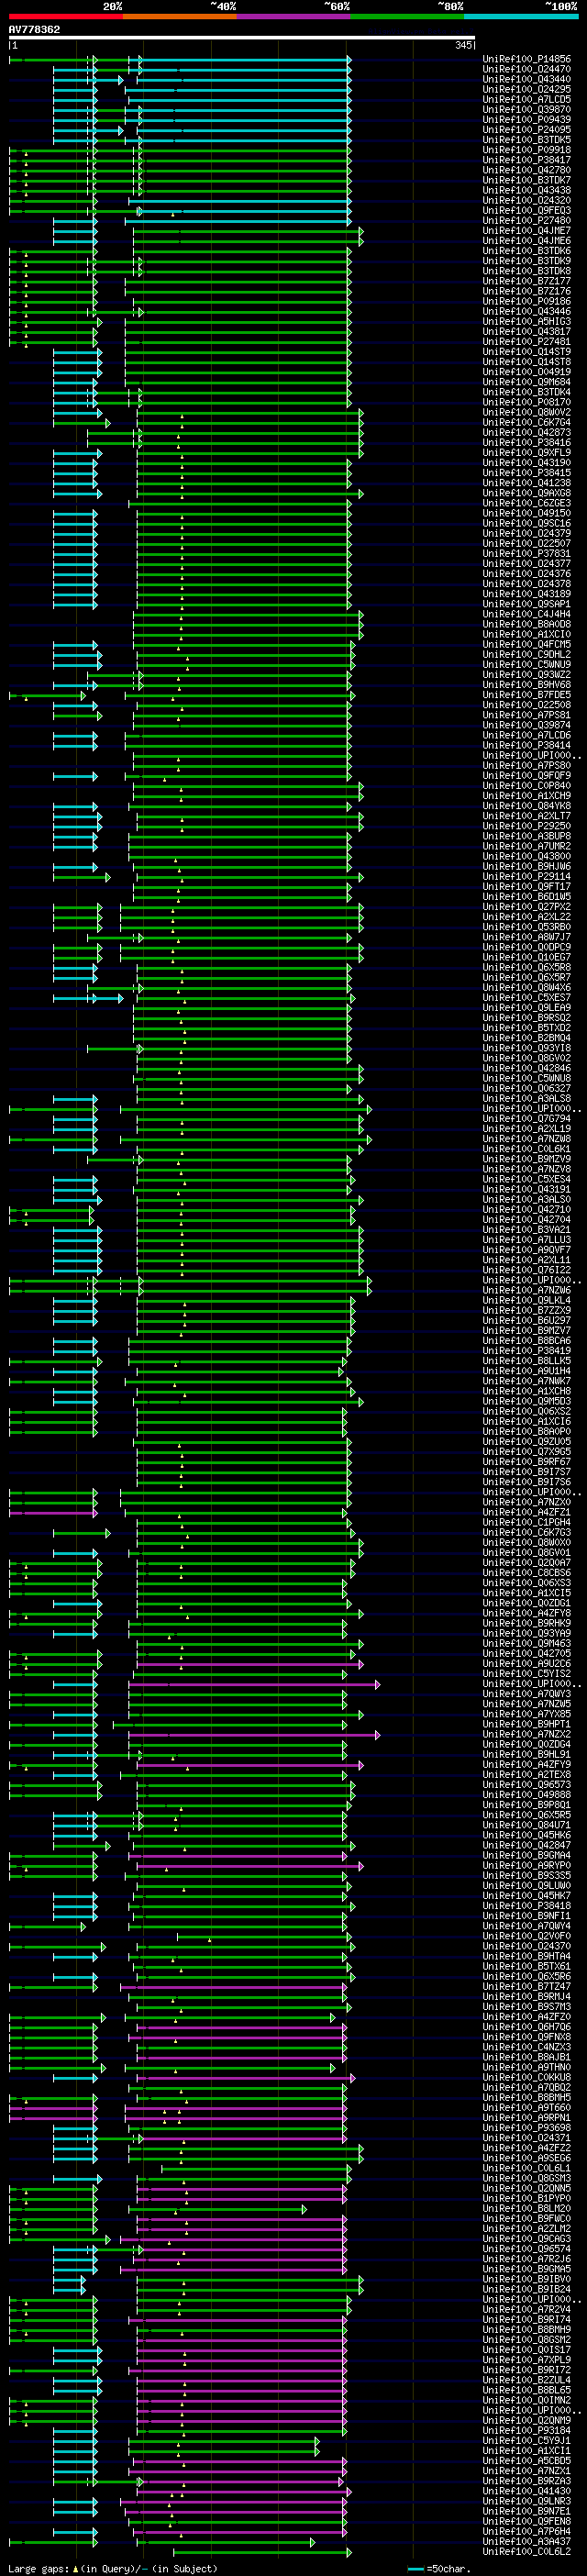This screenshot has height=2576, width=587.
Task: Select hit label UniRef100_B9MZV9
Action: click(527, 1159)
